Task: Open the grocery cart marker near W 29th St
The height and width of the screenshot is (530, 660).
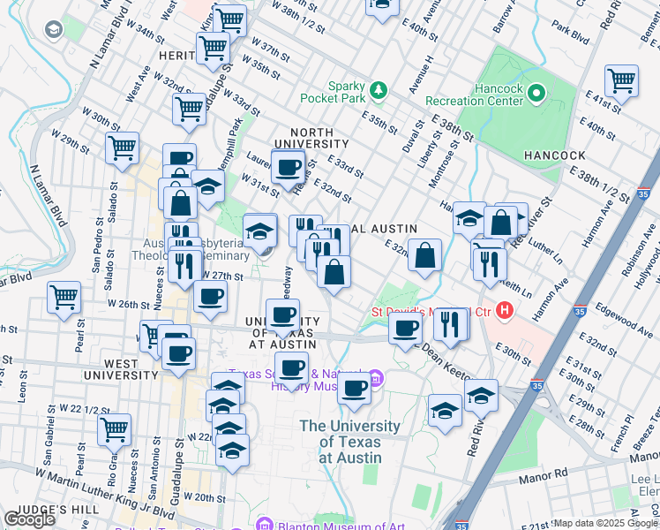Action: coord(122,148)
